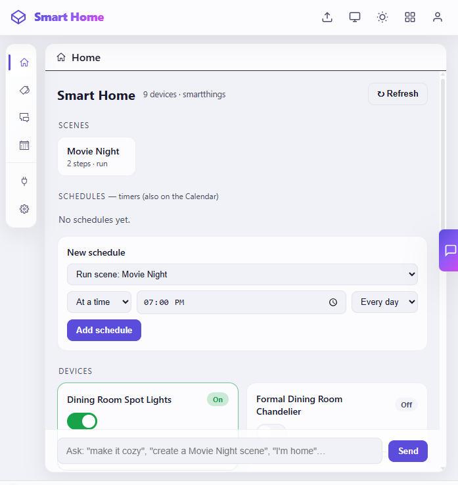Focus the Ask assistant text field
The height and width of the screenshot is (485, 458).
[x=219, y=451]
